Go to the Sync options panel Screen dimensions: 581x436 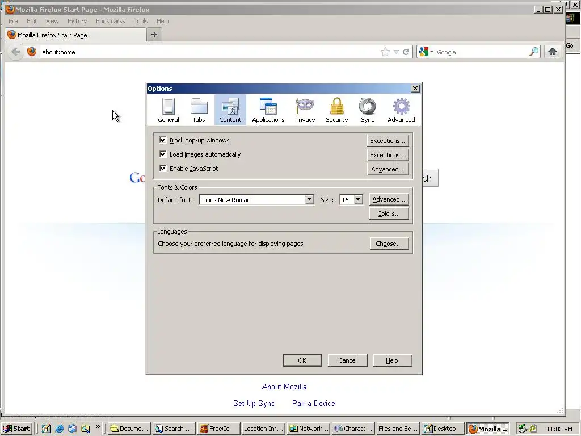[x=367, y=110]
